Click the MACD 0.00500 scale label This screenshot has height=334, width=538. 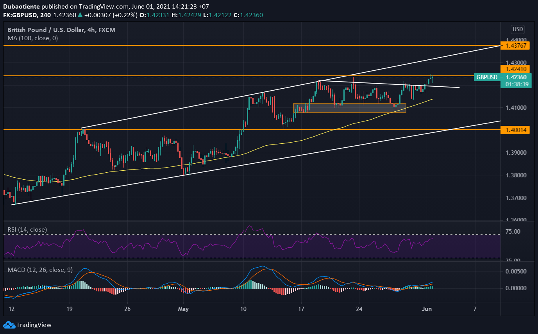click(516, 271)
